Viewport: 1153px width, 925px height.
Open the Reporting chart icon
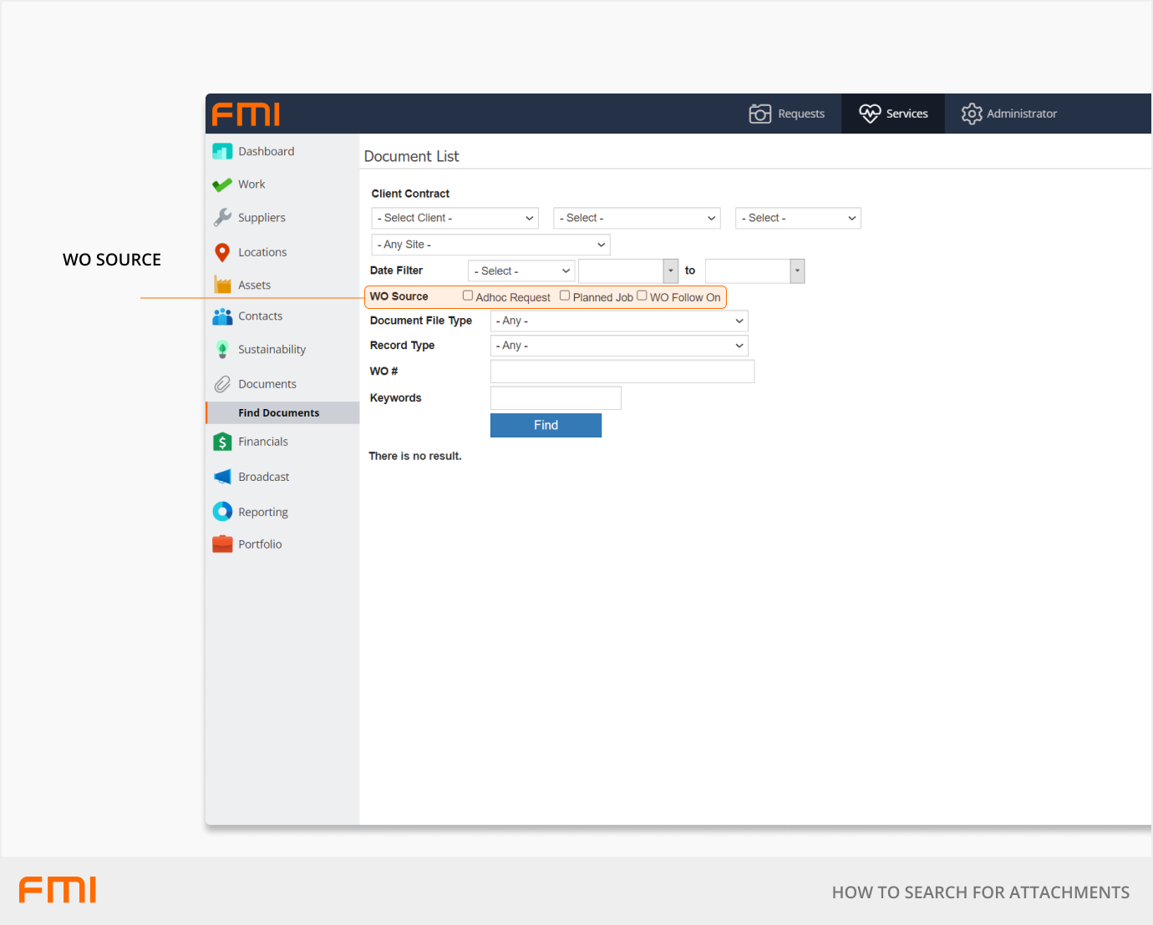click(222, 512)
